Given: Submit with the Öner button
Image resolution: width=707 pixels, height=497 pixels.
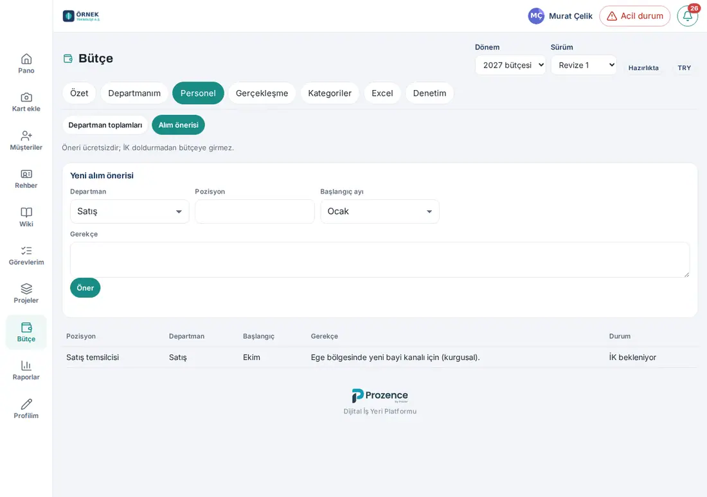Looking at the screenshot, I should pyautogui.click(x=85, y=288).
